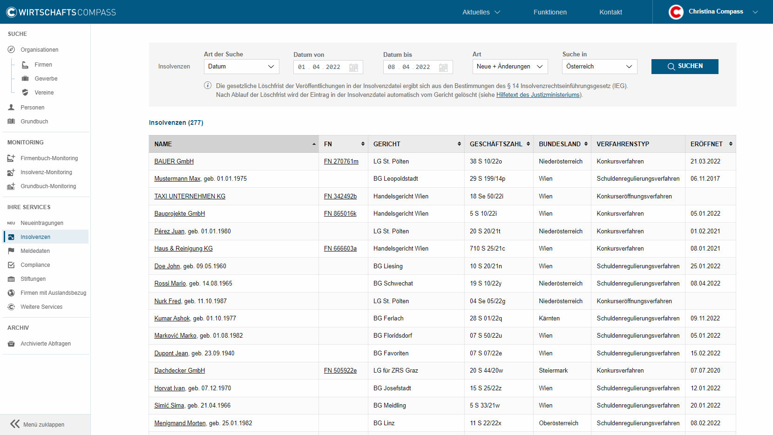Open calendar picker for Datum von
The image size is (773, 435).
click(x=353, y=67)
